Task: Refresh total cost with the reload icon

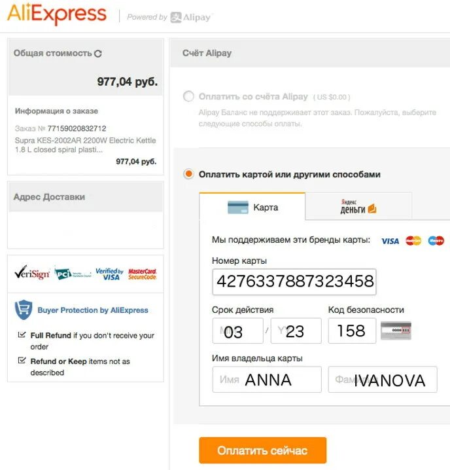Action: tap(98, 54)
